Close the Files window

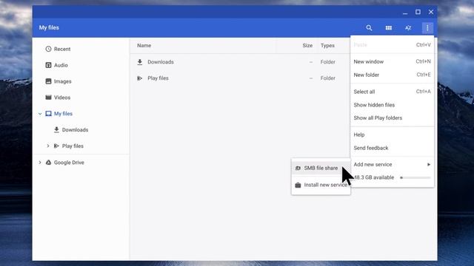click(x=431, y=12)
